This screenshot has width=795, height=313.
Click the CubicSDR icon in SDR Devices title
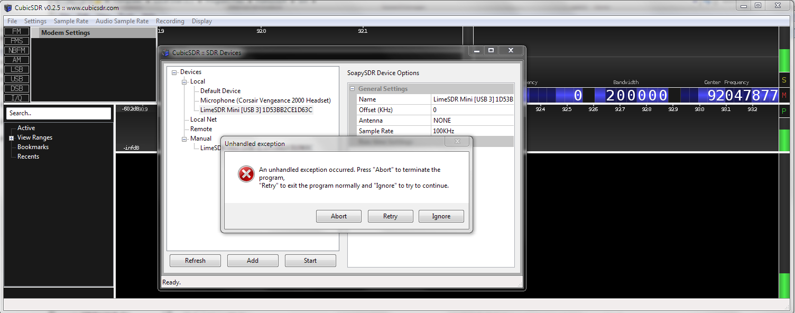[x=166, y=53]
